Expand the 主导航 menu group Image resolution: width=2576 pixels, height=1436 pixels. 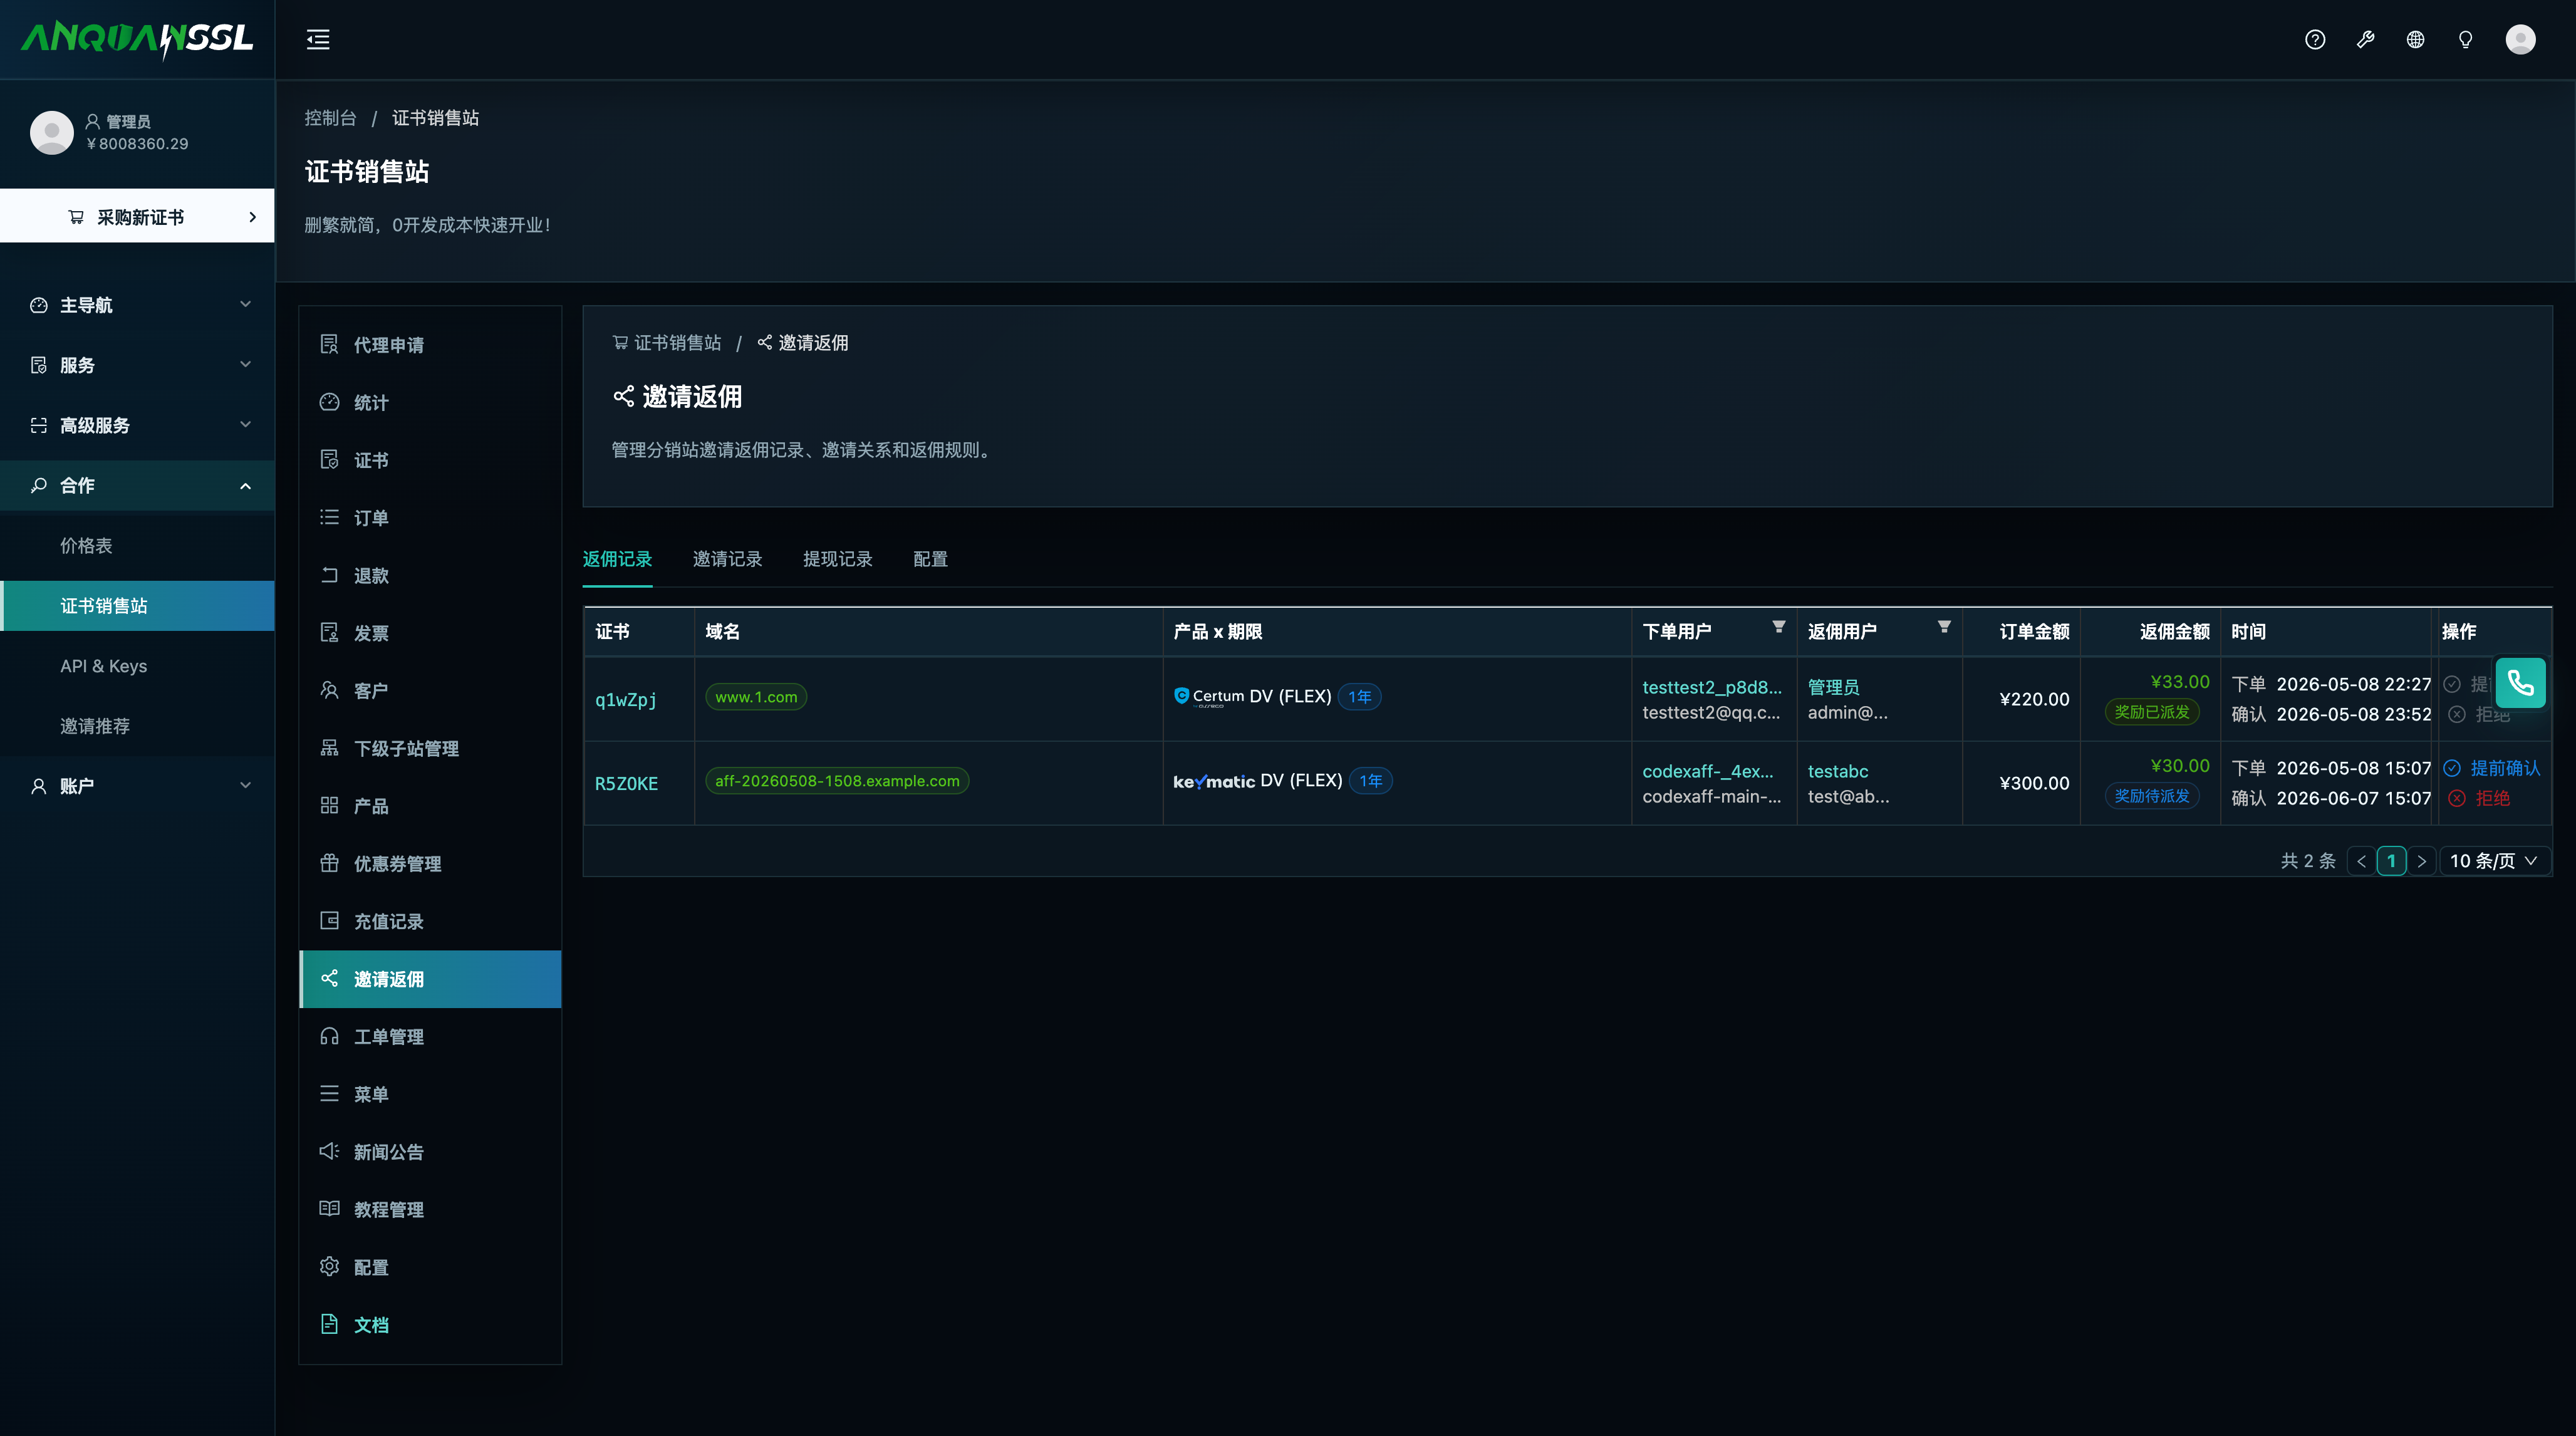(x=137, y=305)
